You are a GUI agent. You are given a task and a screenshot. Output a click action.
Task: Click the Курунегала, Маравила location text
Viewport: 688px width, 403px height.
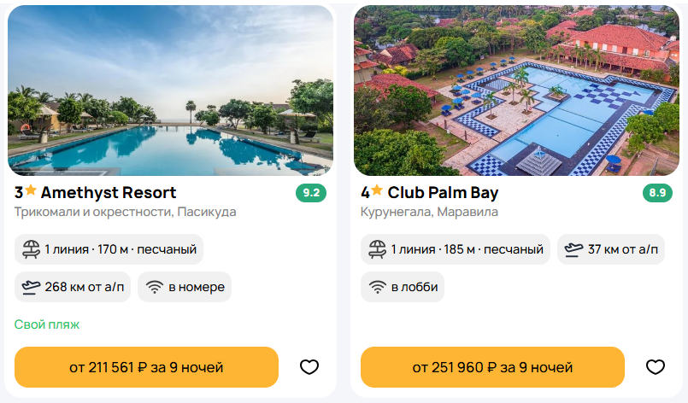tap(429, 212)
